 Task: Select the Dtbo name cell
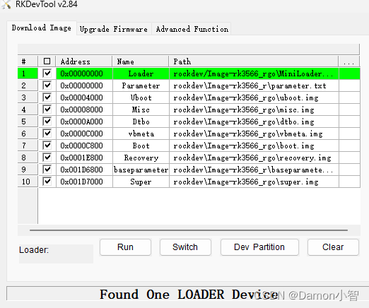point(141,122)
